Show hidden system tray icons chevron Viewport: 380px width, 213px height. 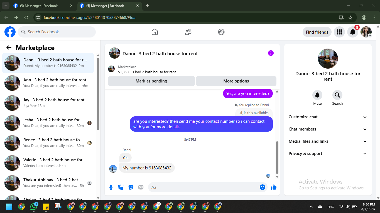pyautogui.click(x=311, y=207)
